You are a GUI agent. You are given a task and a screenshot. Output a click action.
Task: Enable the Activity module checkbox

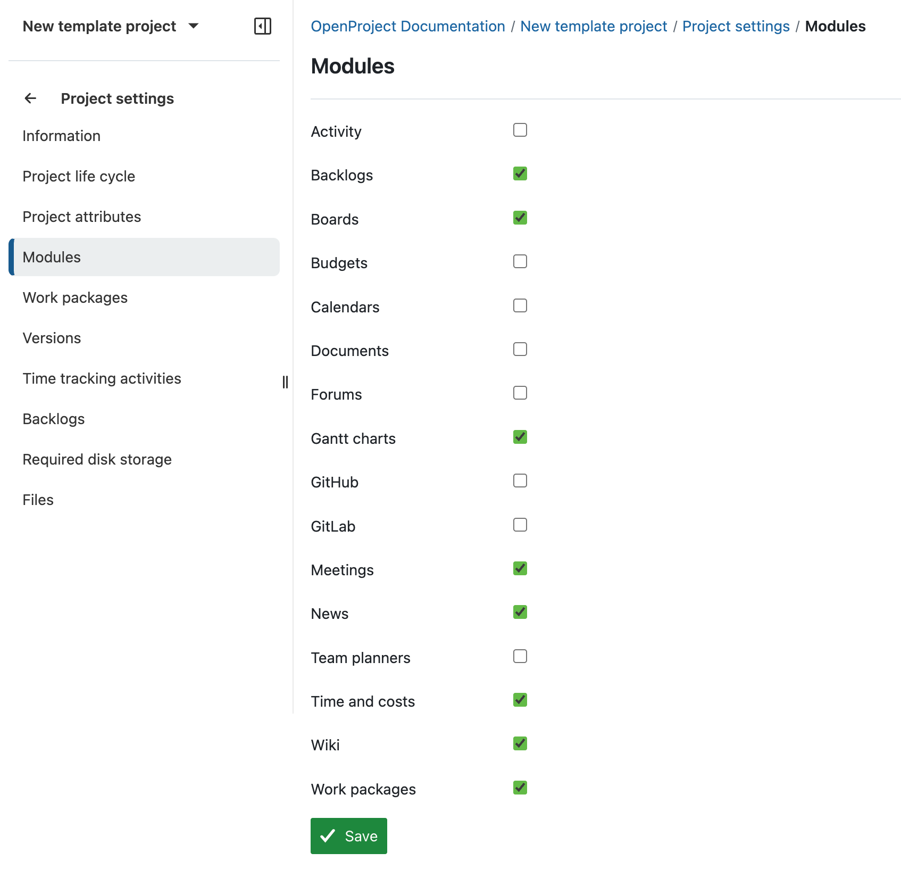520,129
